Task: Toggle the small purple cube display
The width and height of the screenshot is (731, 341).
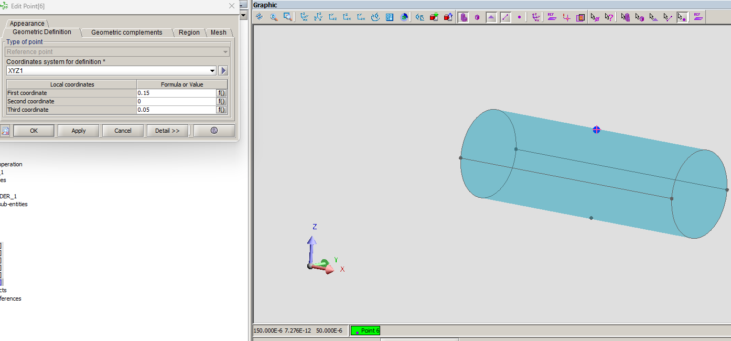Action: tap(477, 17)
